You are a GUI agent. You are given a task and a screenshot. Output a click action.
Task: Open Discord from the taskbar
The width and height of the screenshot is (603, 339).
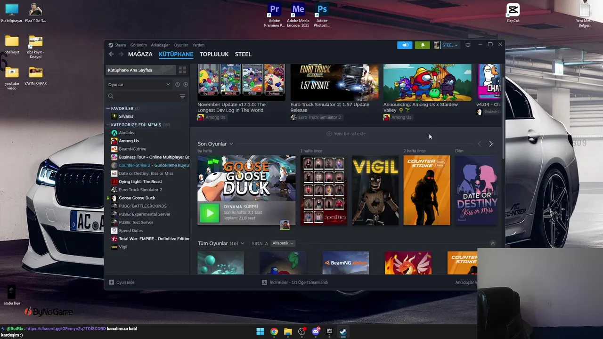tap(316, 331)
